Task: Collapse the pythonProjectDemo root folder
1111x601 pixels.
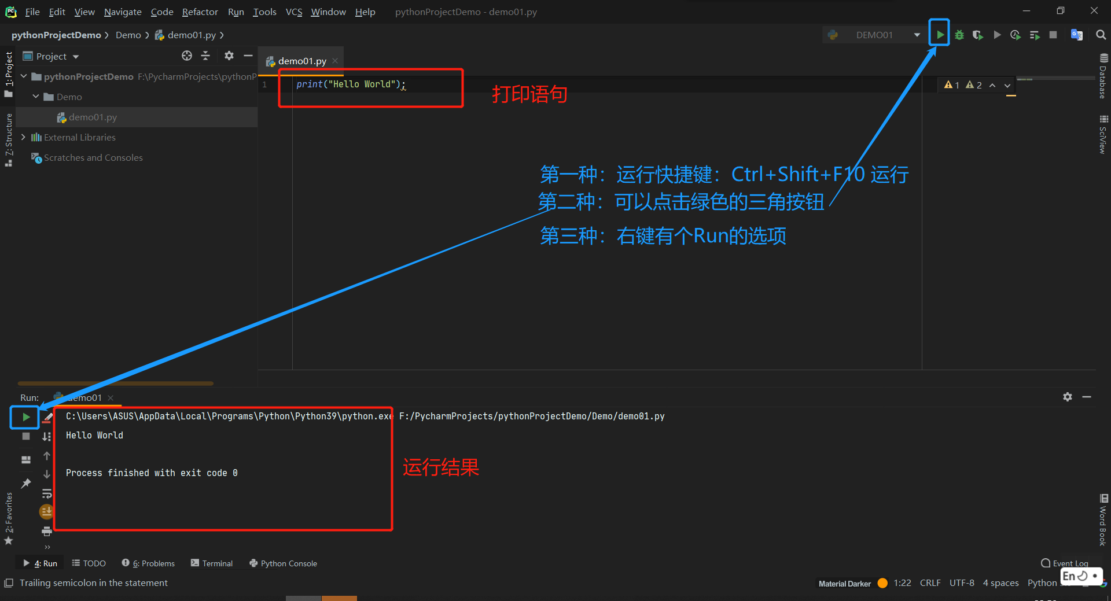Action: [24, 76]
